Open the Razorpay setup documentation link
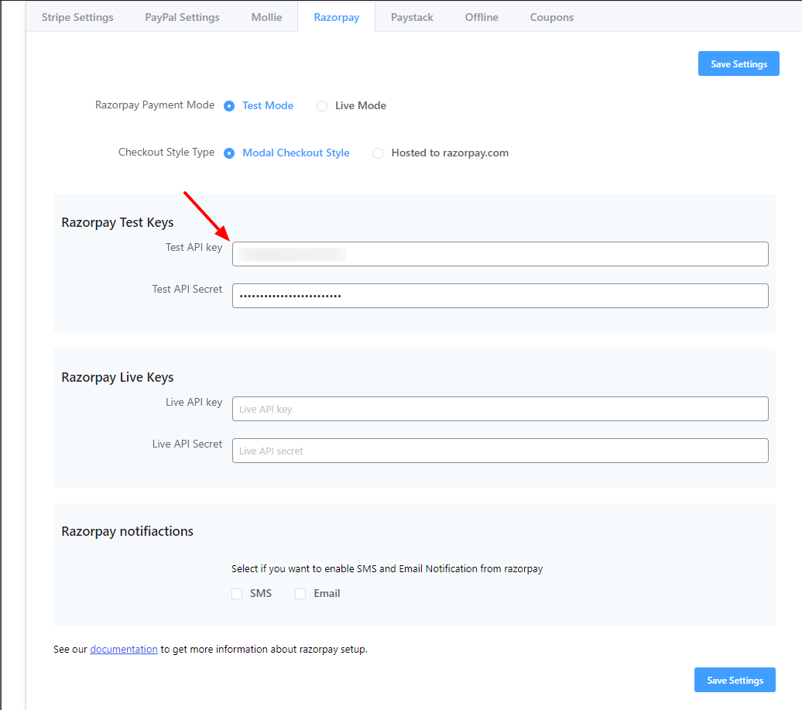Viewport: 802px width, 710px height. point(123,649)
